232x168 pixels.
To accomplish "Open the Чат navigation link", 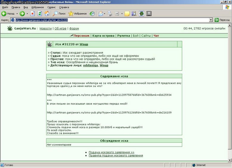I will 156,36.
